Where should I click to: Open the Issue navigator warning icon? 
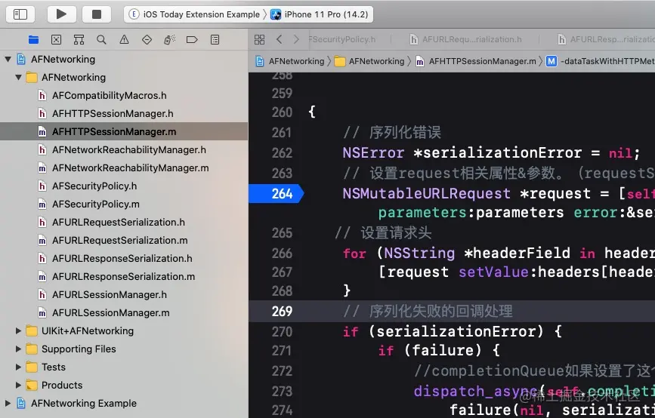pos(124,40)
